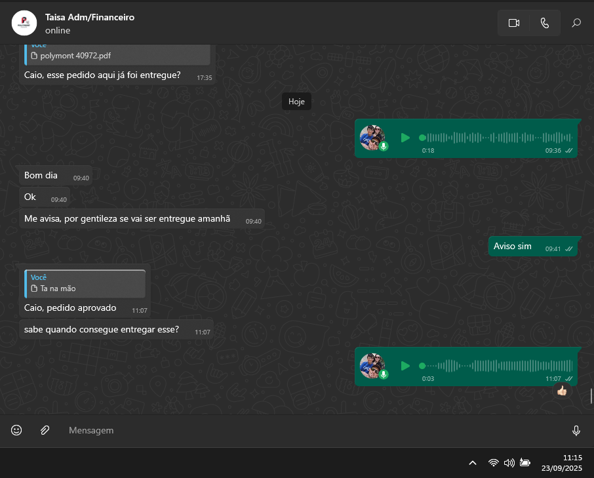594x478 pixels.
Task: Click the Mensagem text input field
Action: pyautogui.click(x=315, y=430)
